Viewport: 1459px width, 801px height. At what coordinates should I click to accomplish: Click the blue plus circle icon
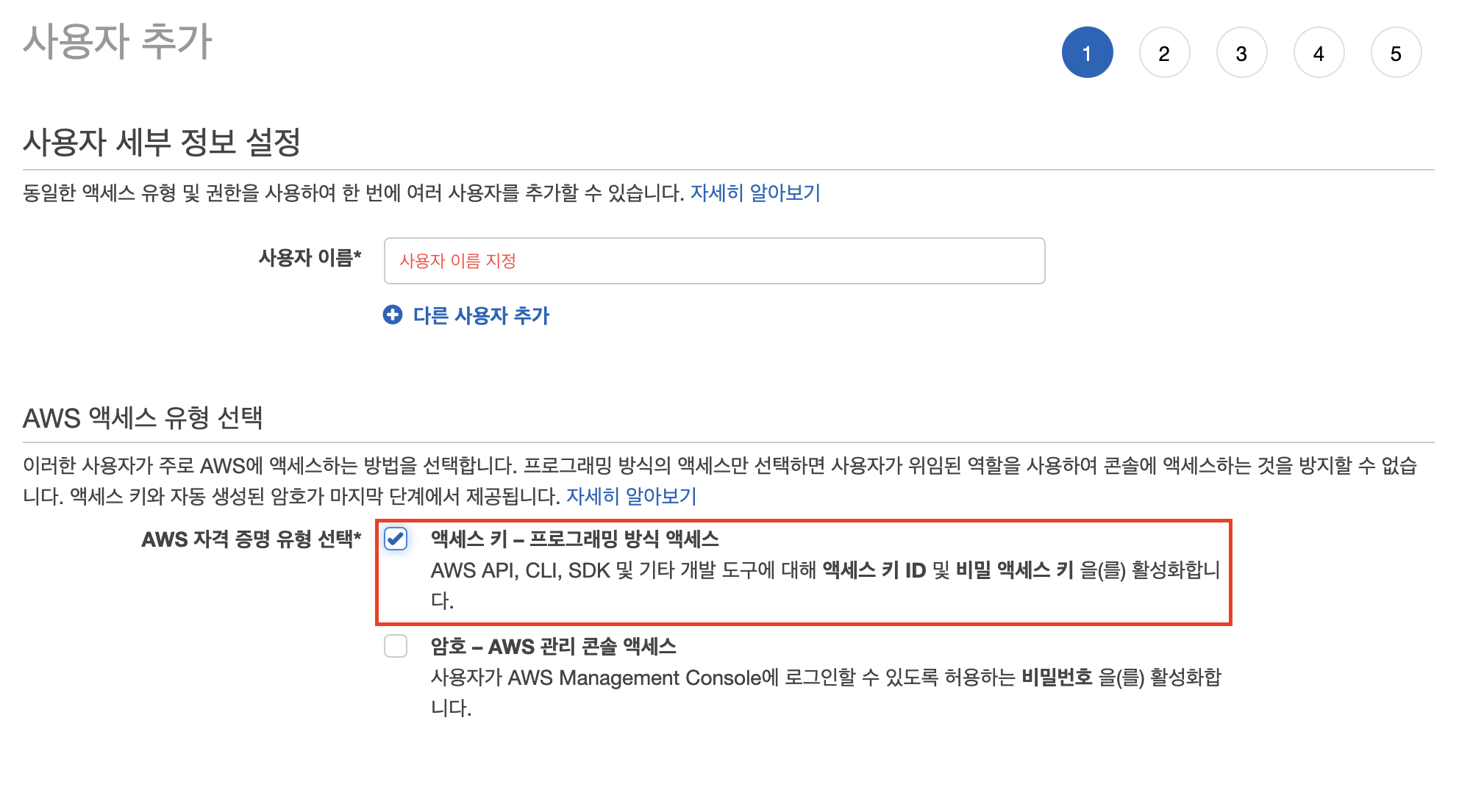[x=393, y=315]
